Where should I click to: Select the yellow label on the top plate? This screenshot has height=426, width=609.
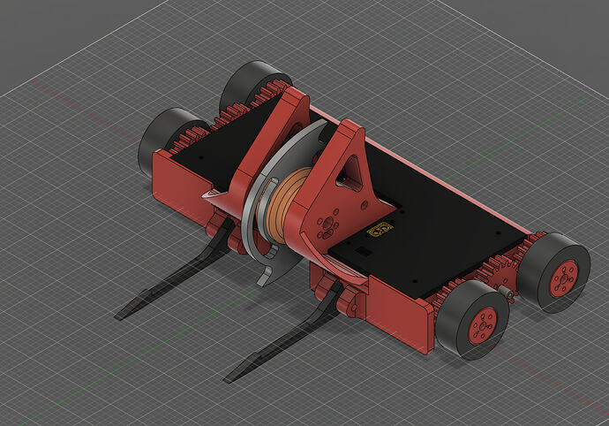[x=380, y=230]
